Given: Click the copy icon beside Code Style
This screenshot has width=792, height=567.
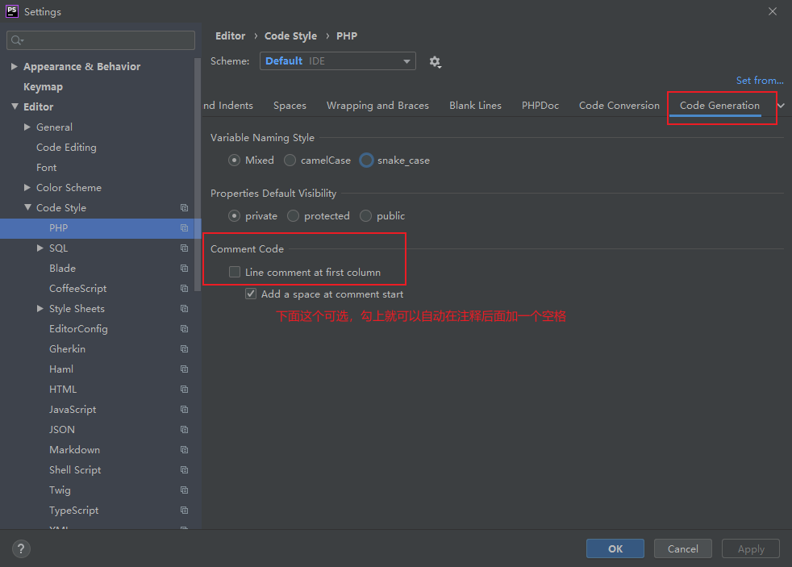Looking at the screenshot, I should pyautogui.click(x=184, y=208).
